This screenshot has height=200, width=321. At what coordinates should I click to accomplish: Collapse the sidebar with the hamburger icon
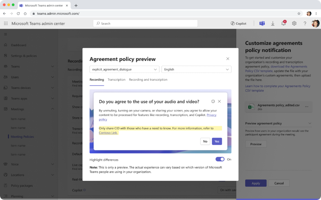[x=5, y=34]
